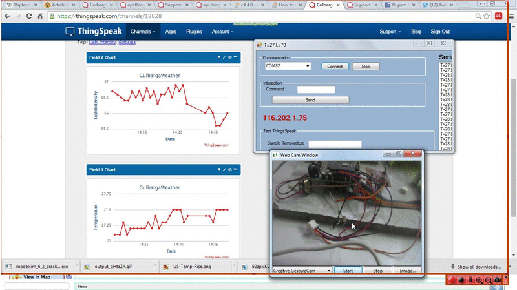
Task: Open comment bubble icon on Field 1 Chart
Action: coord(230,169)
